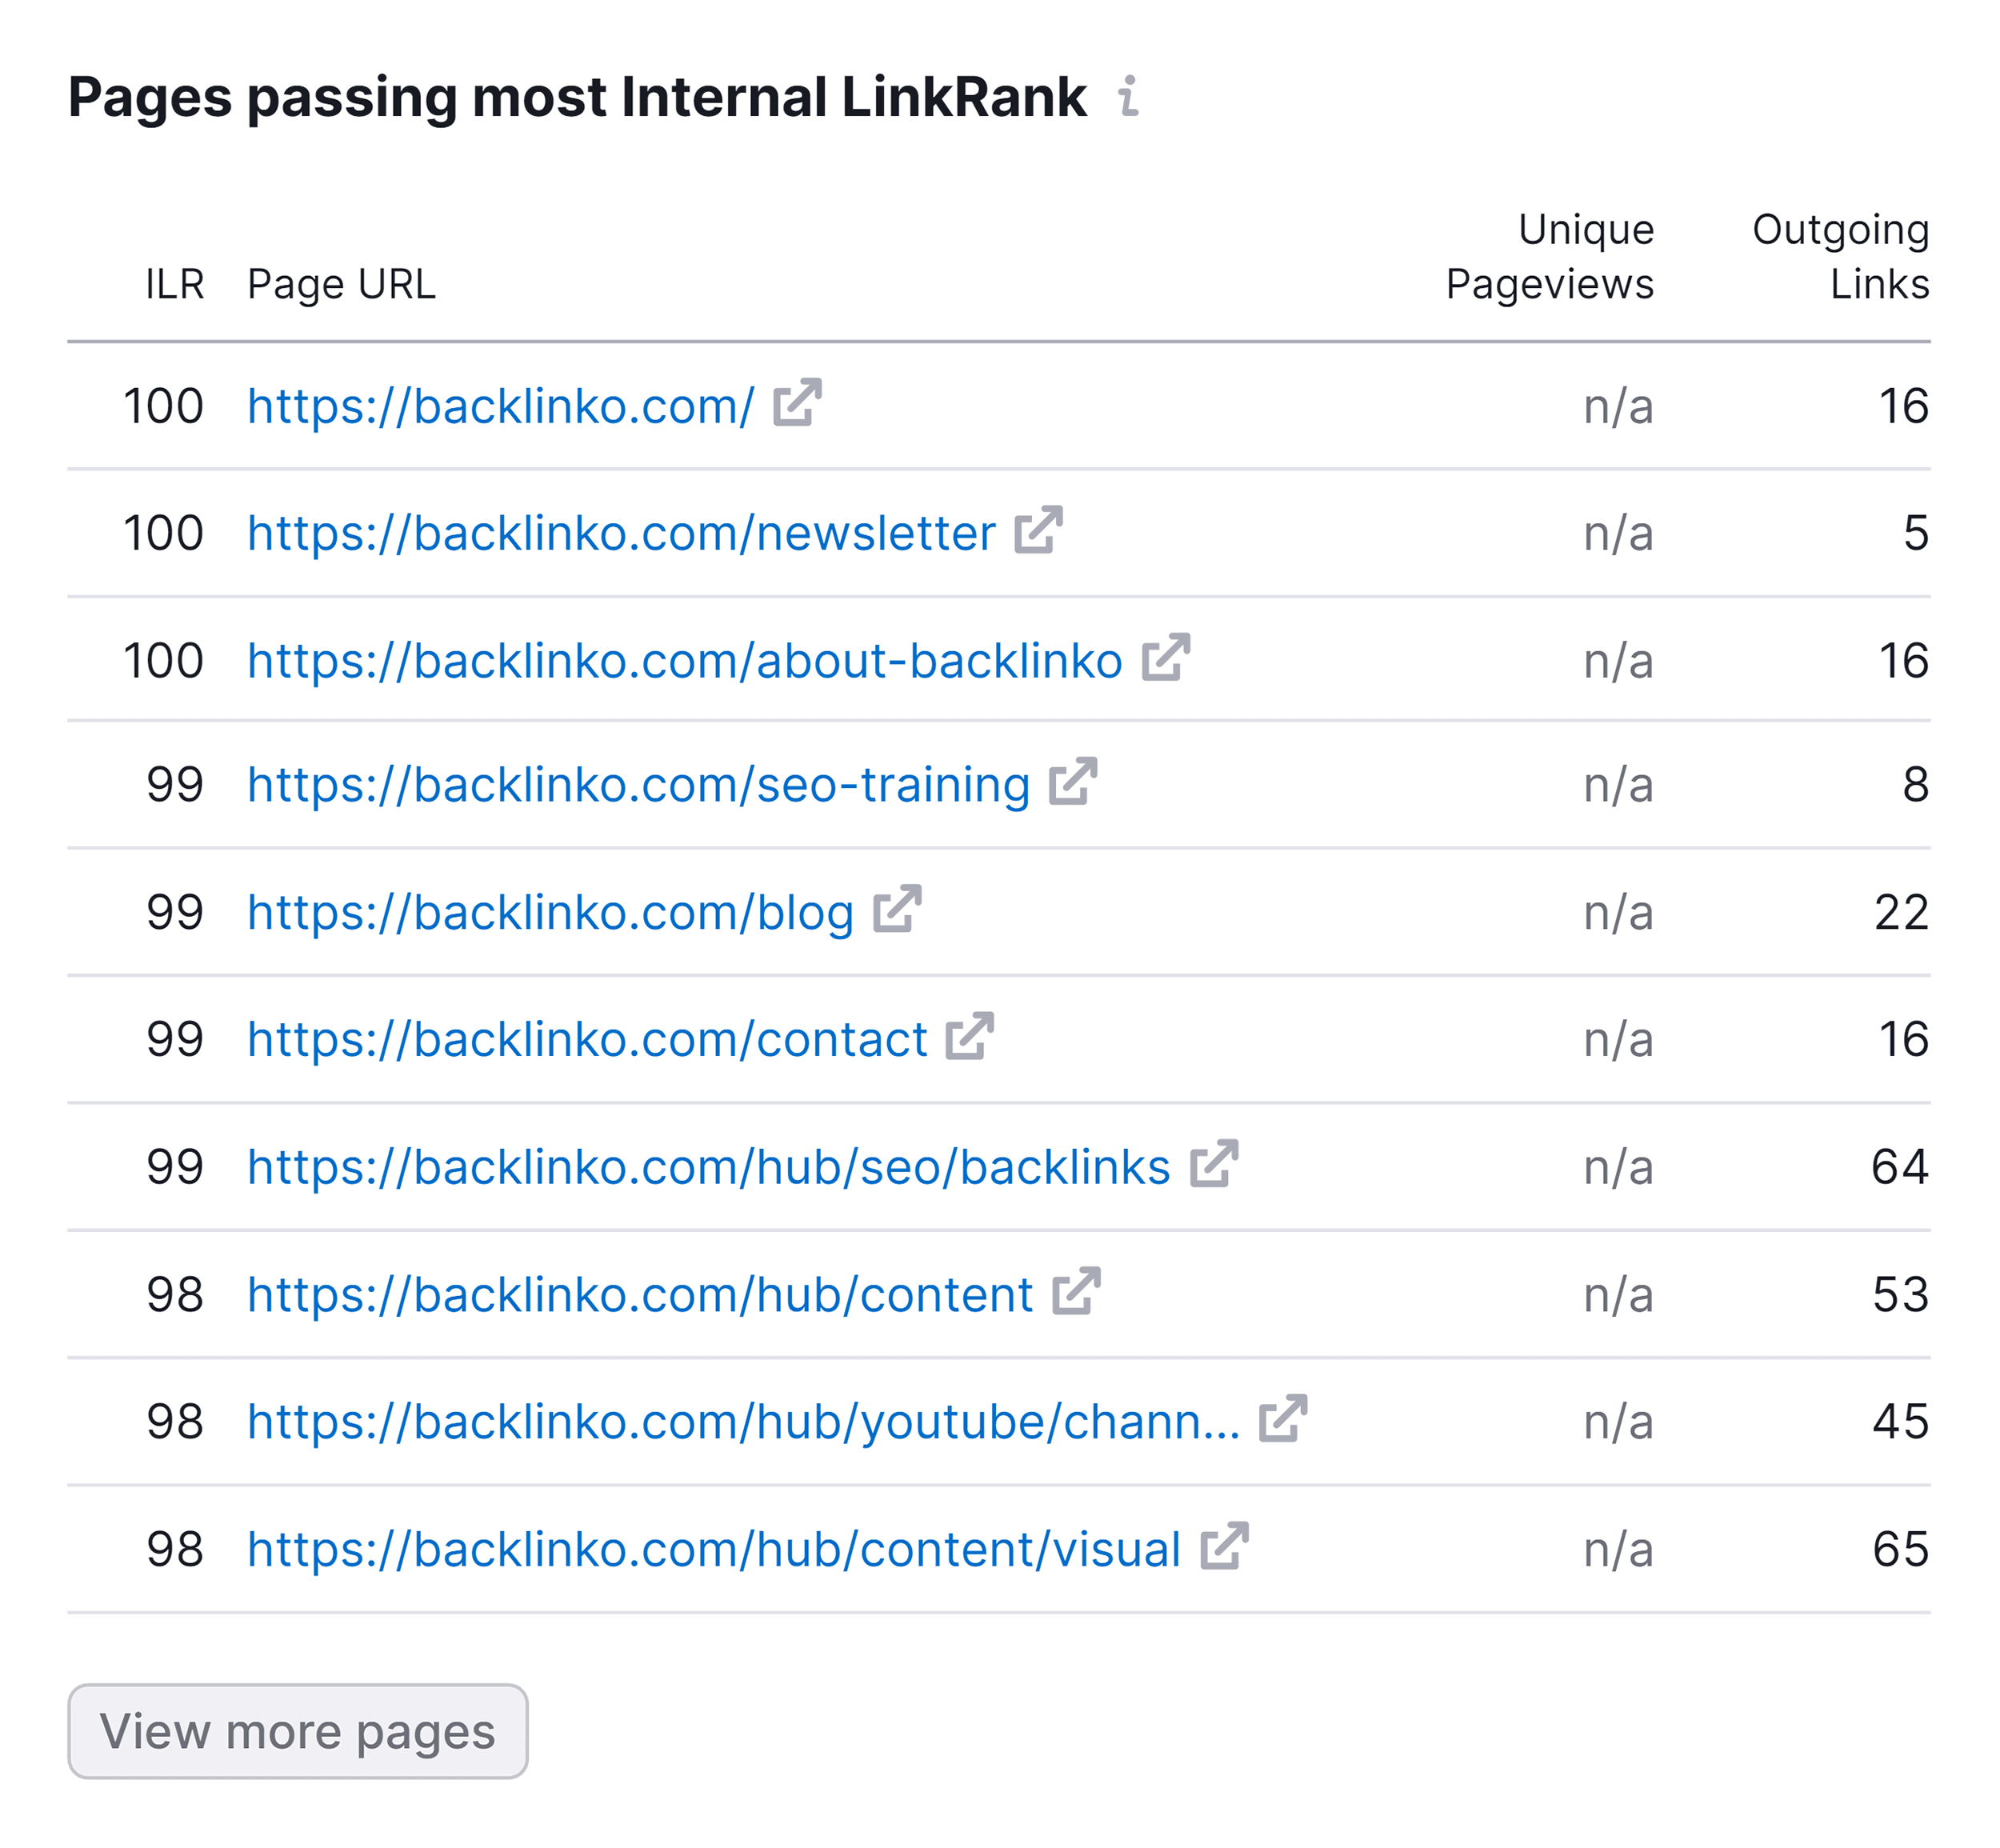Click the Outgoing Links column header

[x=1840, y=257]
